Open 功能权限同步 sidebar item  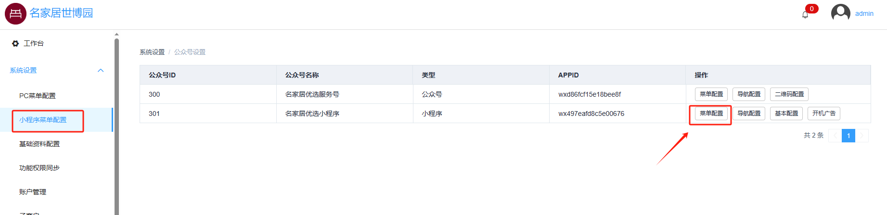tap(39, 168)
